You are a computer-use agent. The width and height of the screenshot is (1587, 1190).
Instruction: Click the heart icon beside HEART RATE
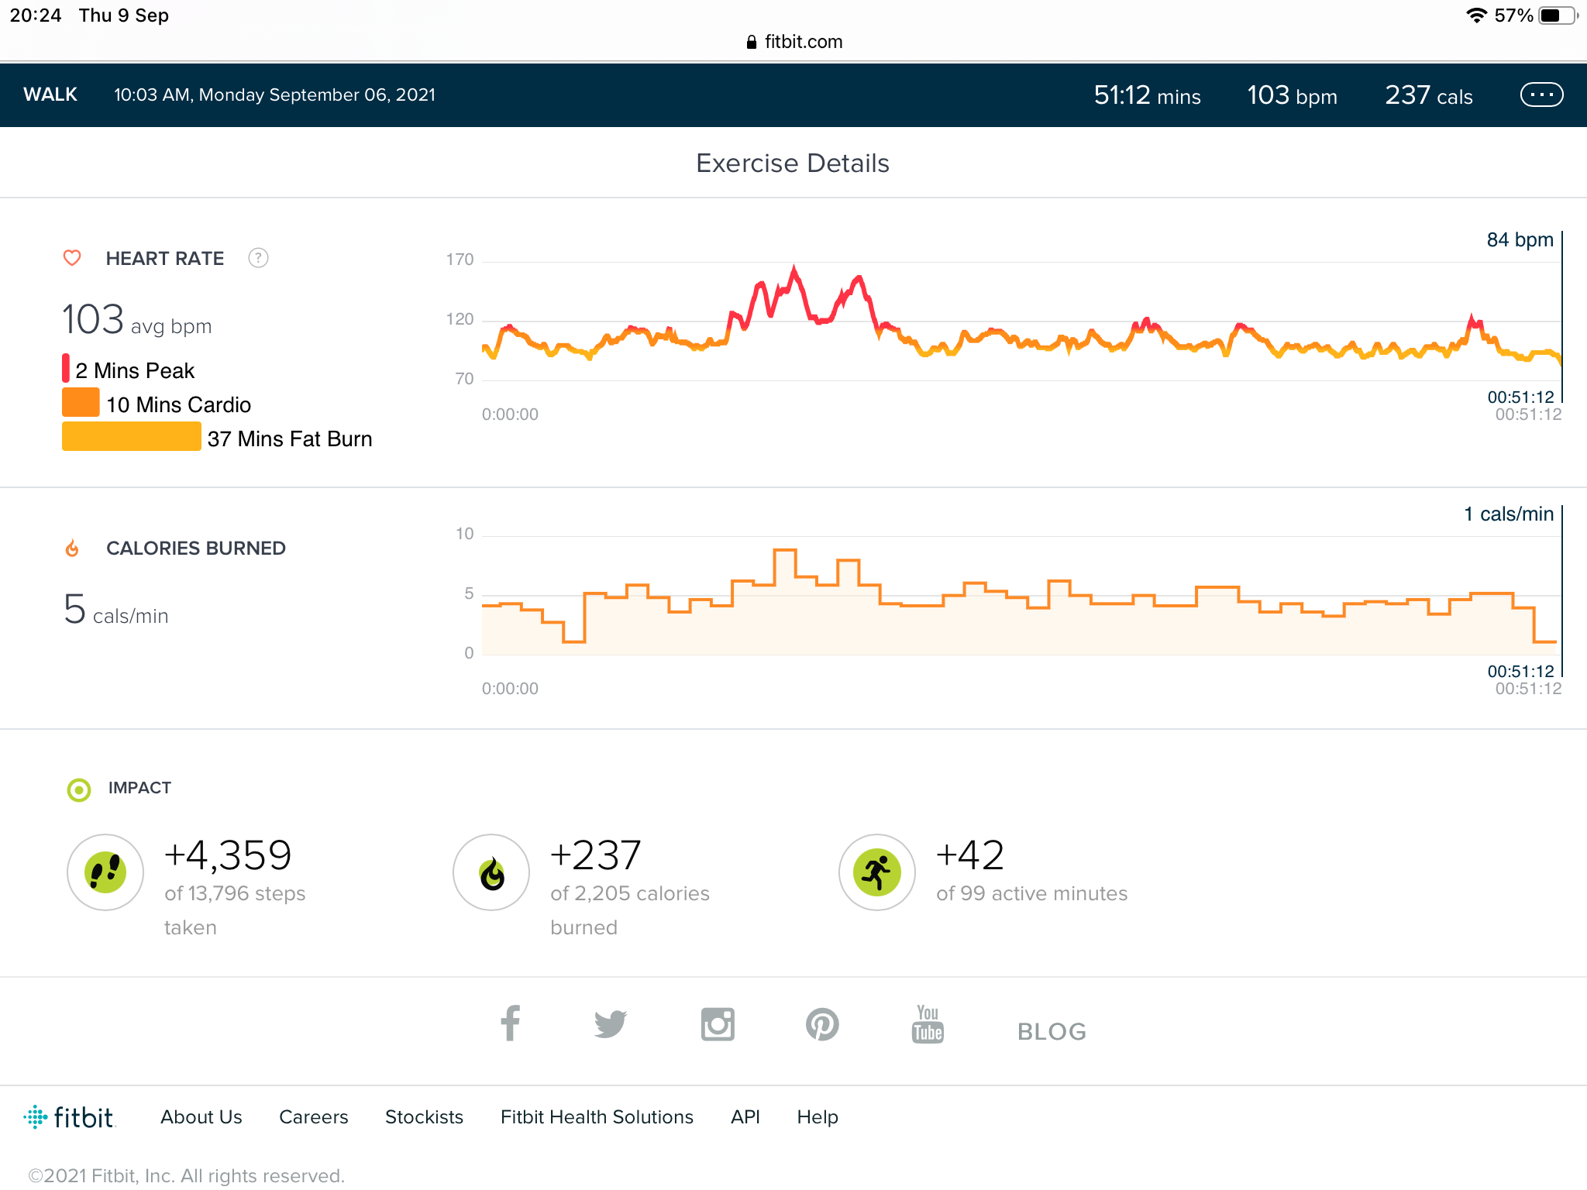[72, 258]
